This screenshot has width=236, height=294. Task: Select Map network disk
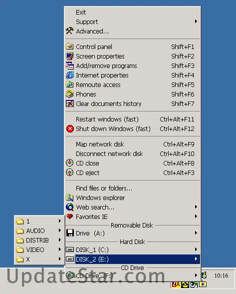click(133, 144)
